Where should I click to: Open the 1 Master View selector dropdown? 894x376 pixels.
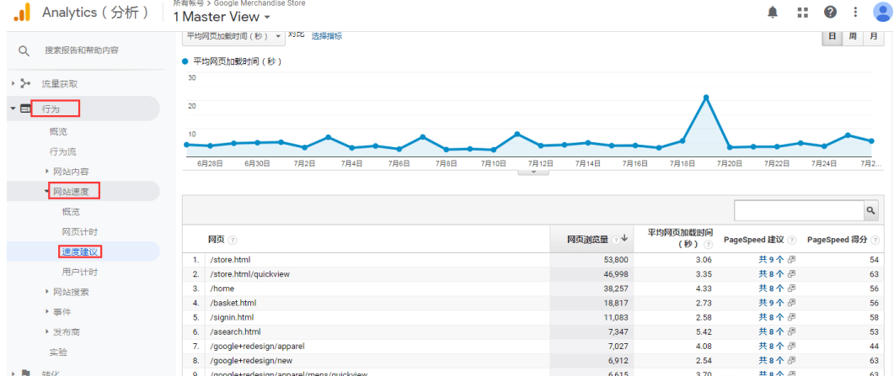coord(222,17)
